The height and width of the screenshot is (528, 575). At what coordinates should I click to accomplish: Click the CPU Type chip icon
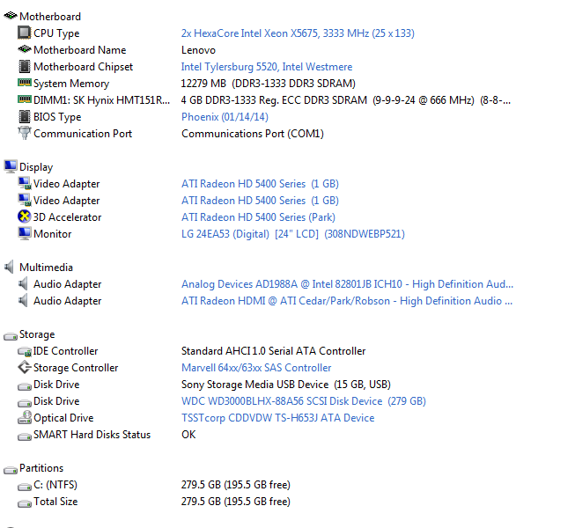24,33
